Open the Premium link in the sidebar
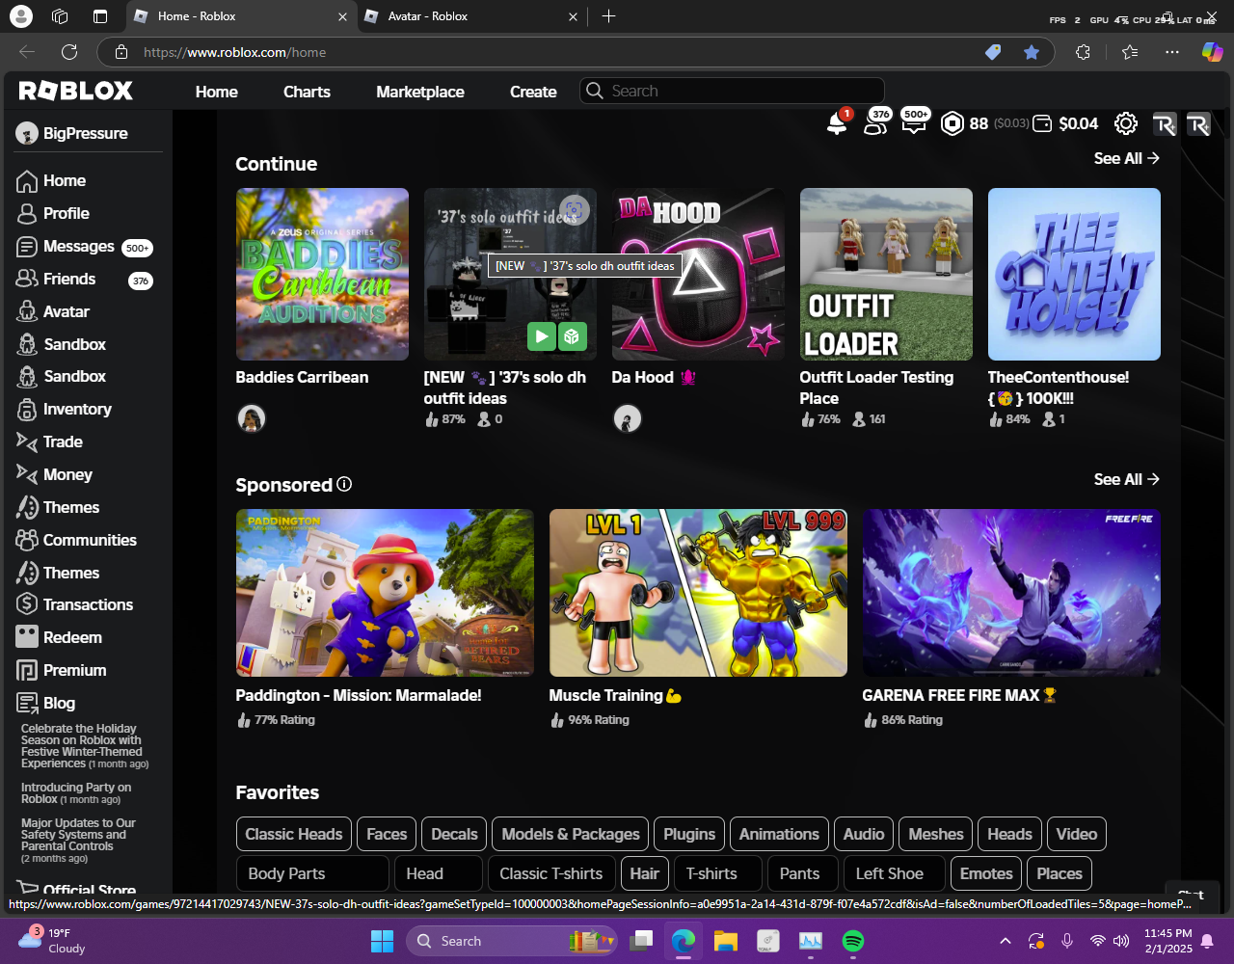This screenshot has width=1234, height=964. (x=74, y=670)
